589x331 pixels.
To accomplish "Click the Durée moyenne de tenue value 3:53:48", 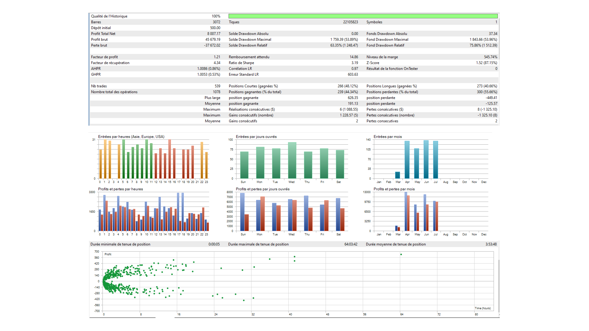I will (x=491, y=244).
